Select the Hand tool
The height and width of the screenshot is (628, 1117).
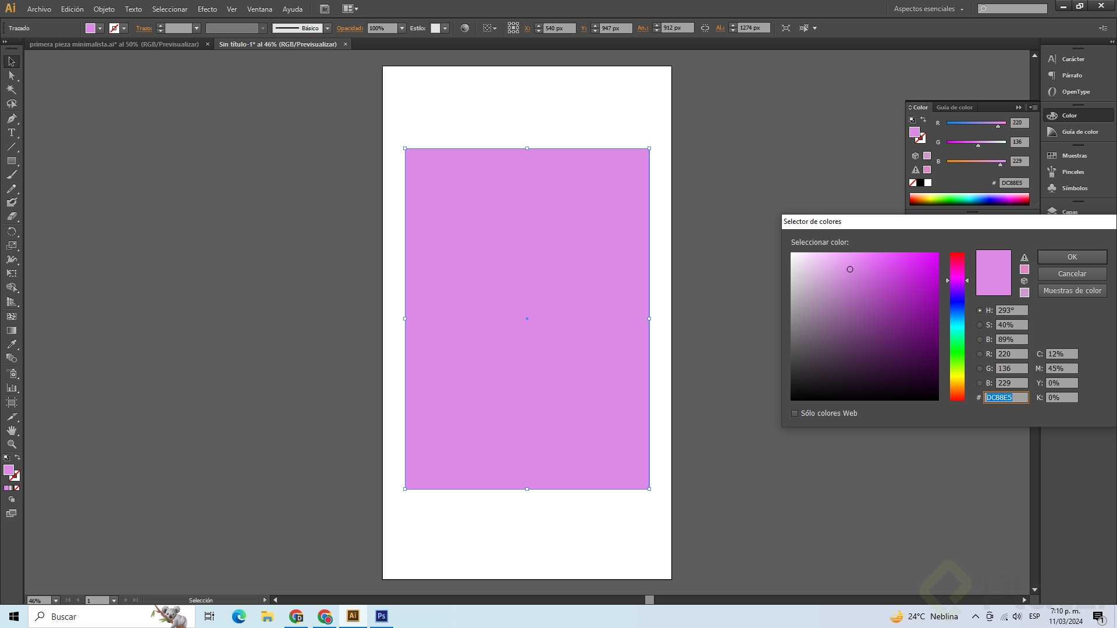12,430
